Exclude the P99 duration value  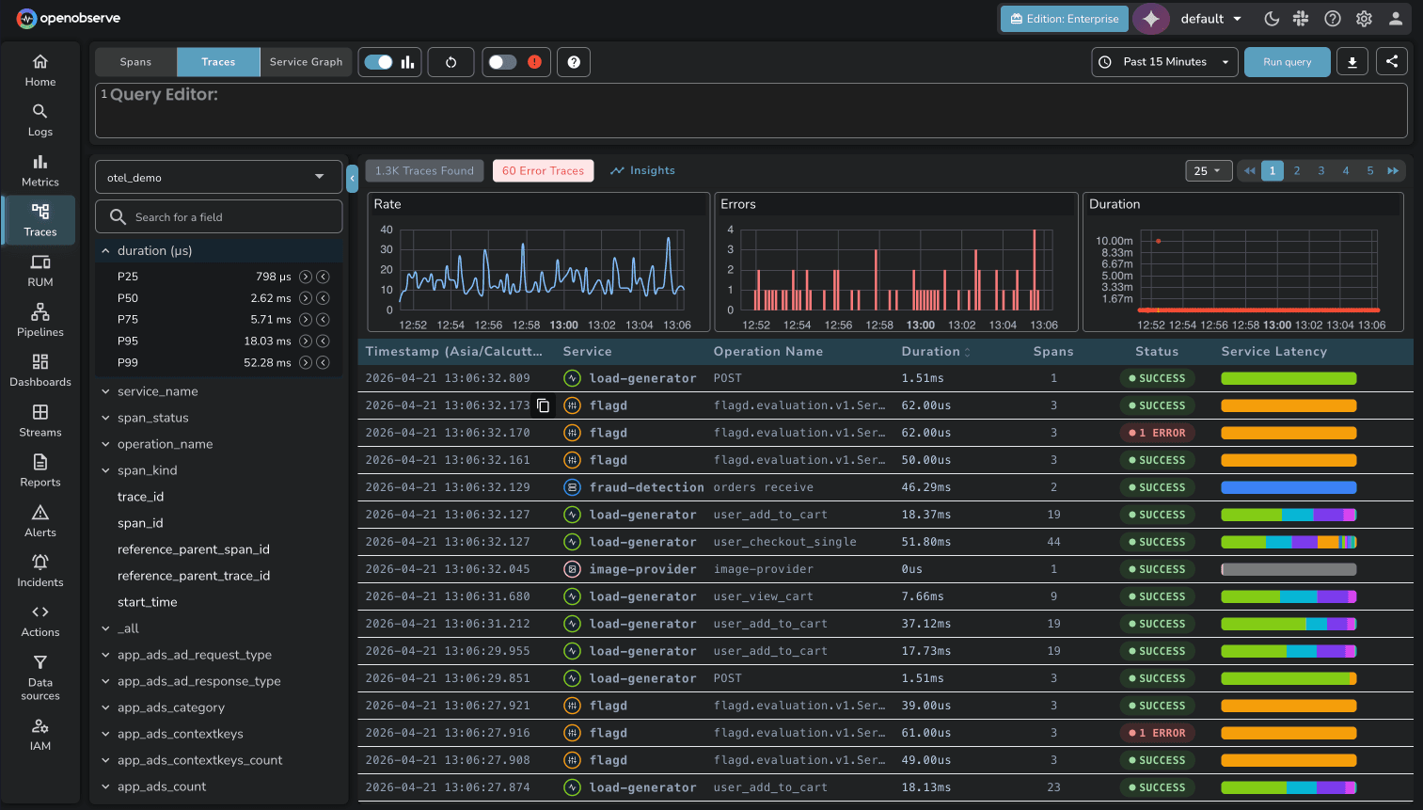pyautogui.click(x=323, y=363)
